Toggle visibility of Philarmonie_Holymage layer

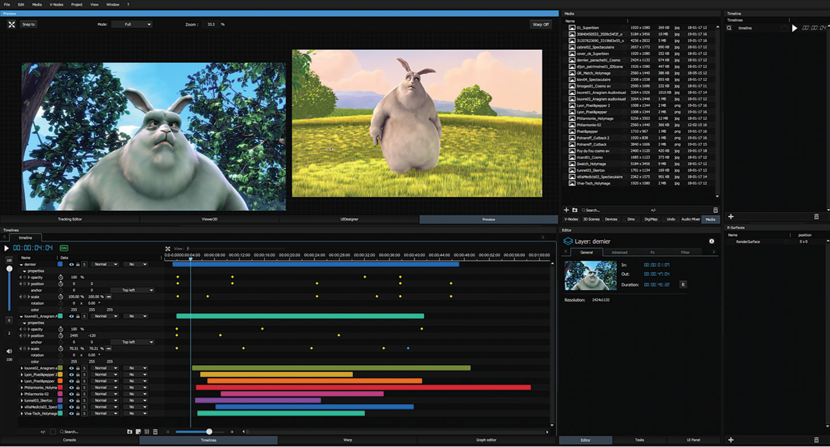pos(71,387)
